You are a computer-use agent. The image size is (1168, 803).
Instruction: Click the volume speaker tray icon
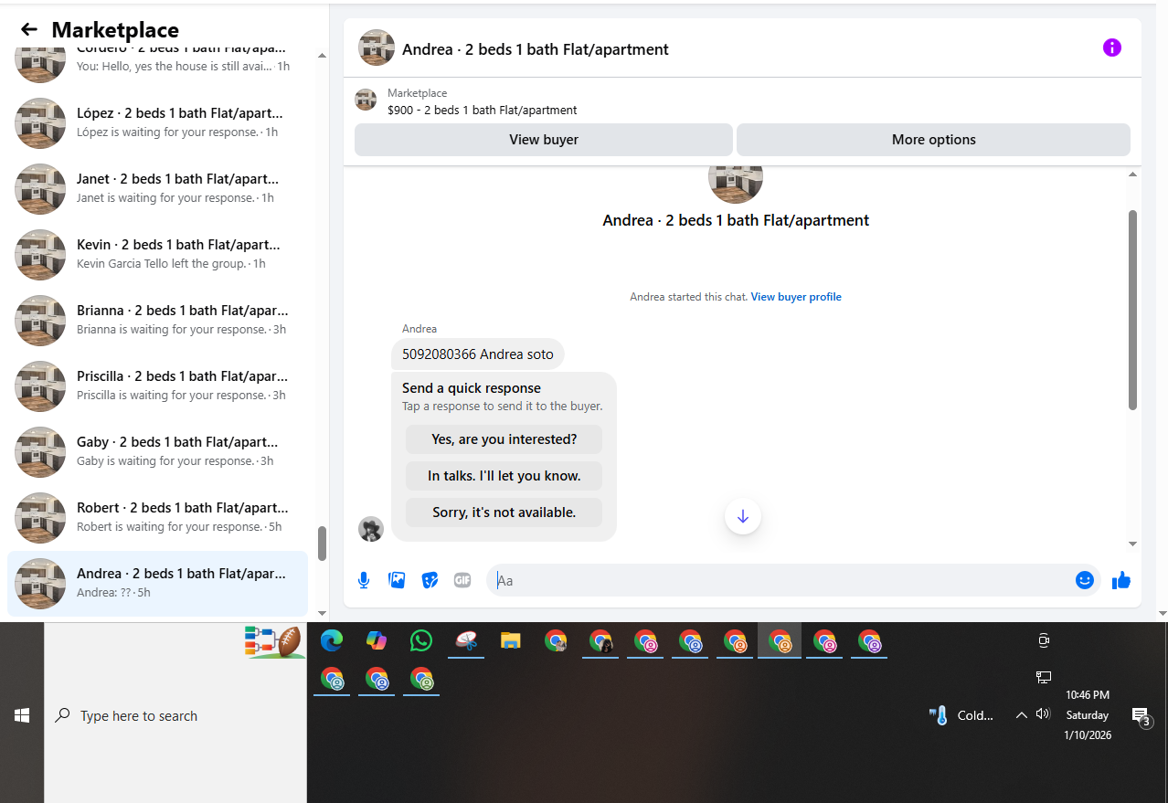tap(1043, 714)
